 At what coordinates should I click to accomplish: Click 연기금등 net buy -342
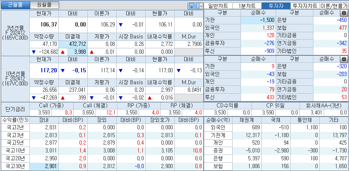(342, 43)
